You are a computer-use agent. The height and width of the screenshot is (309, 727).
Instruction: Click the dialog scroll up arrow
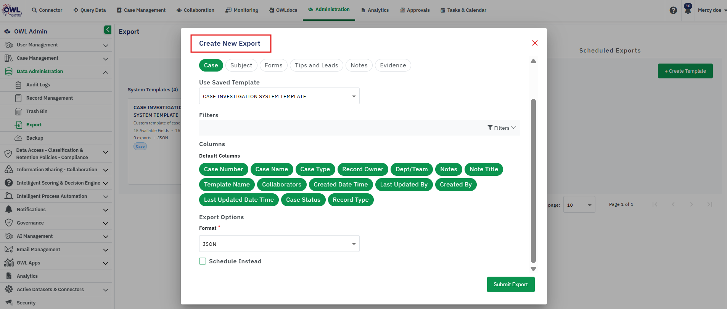[533, 61]
